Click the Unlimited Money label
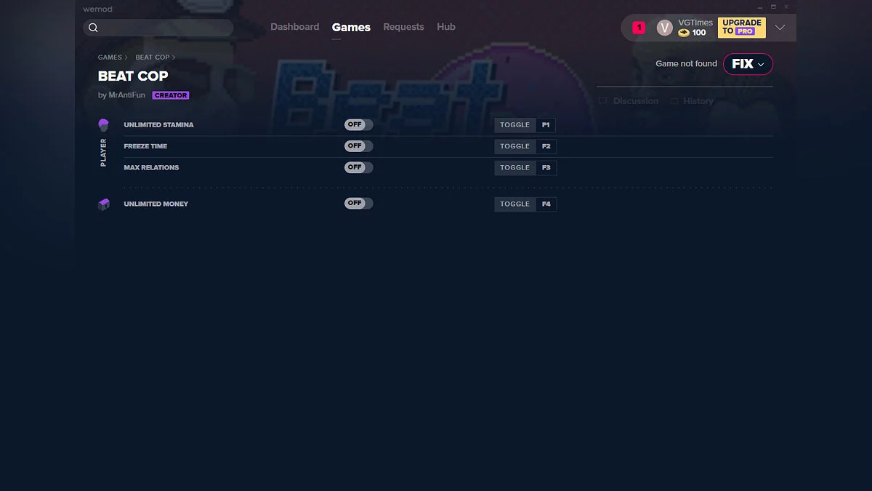Screen dimensions: 872x491 [x=156, y=204]
